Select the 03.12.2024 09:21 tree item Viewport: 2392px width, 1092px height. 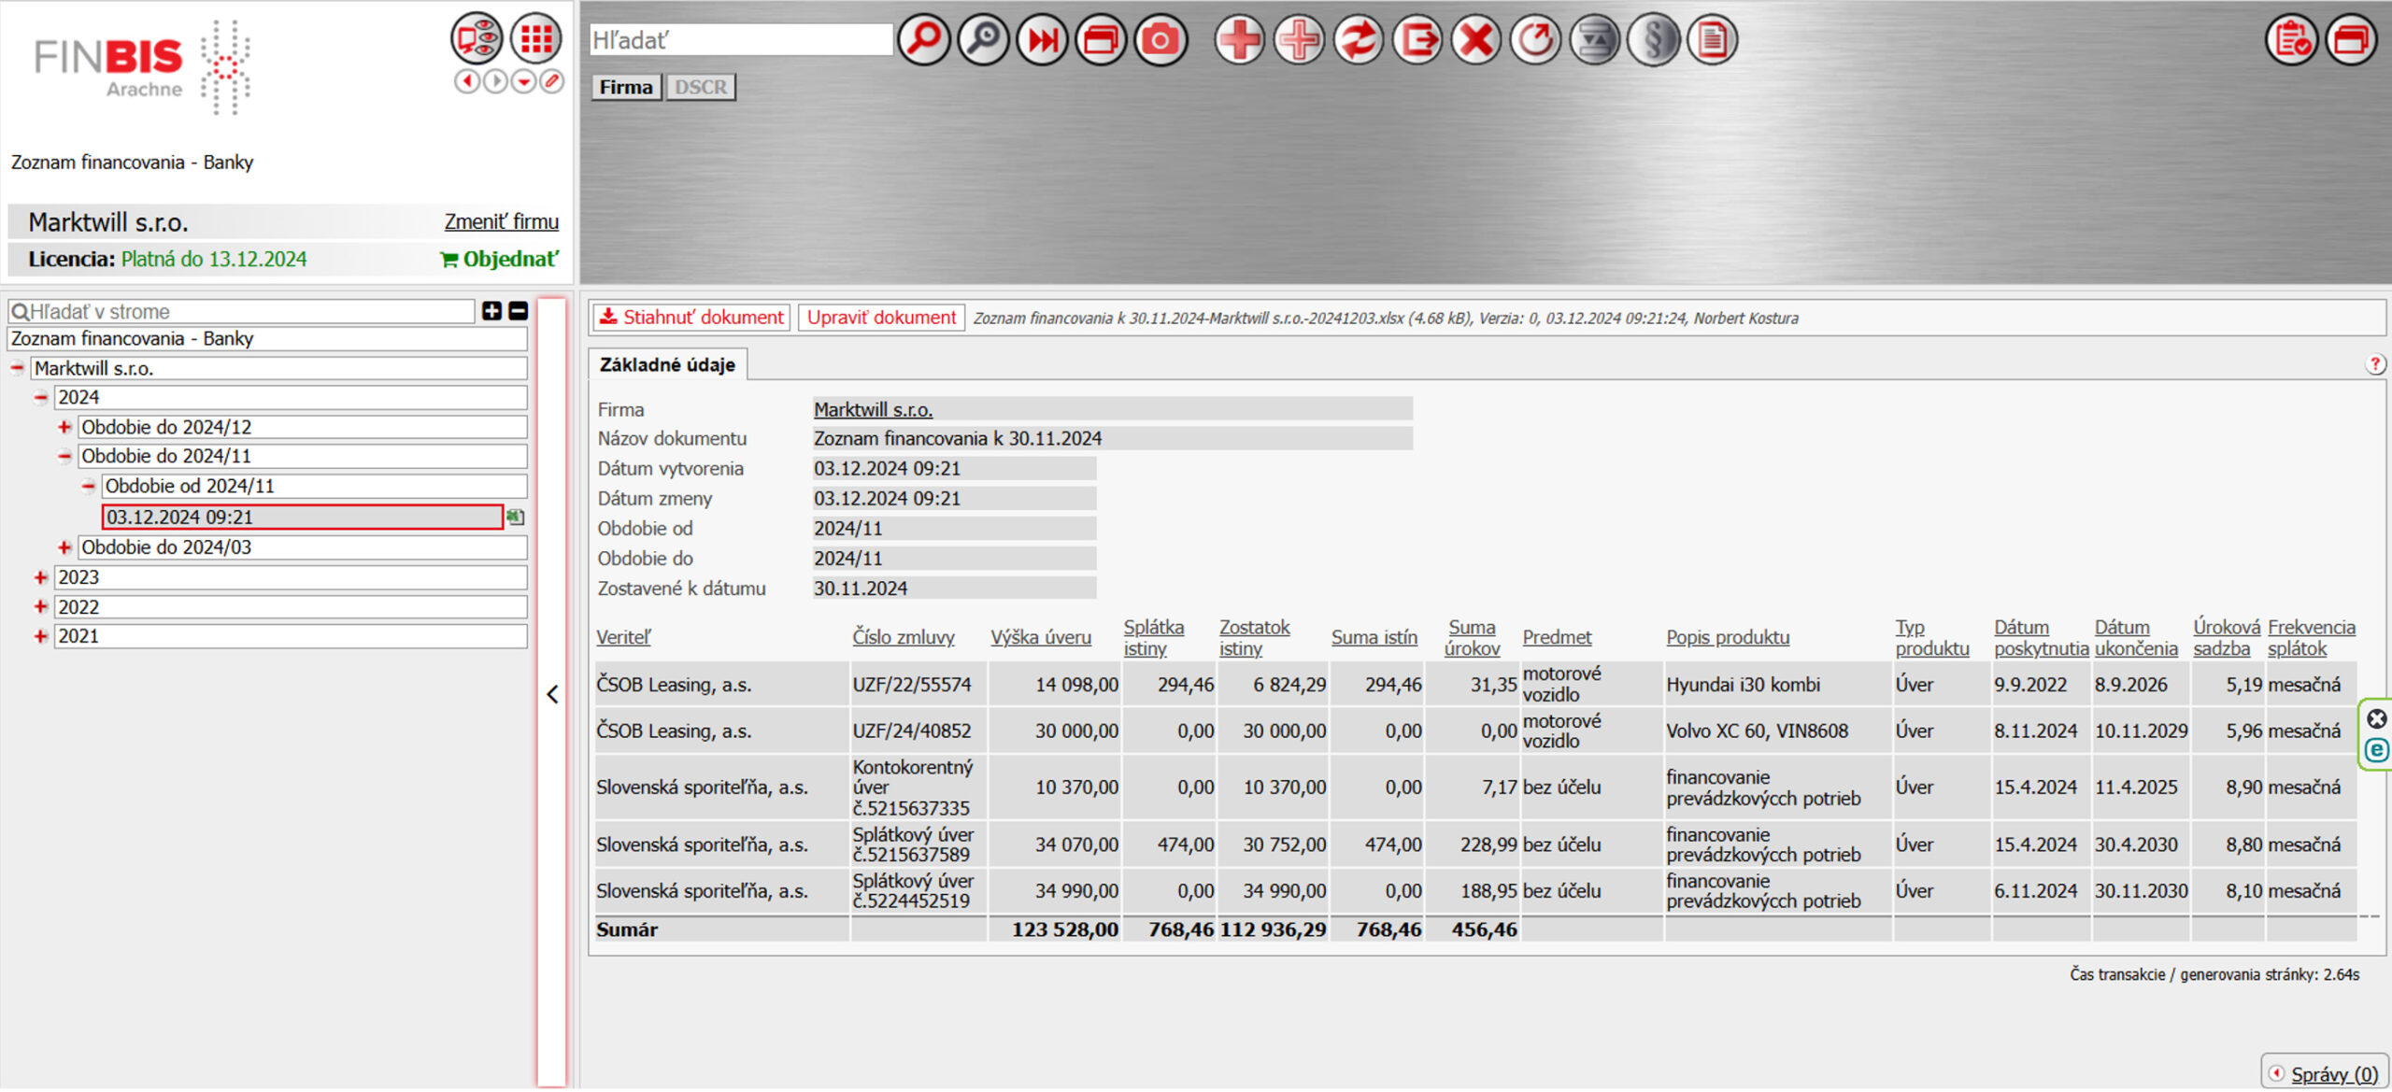(302, 518)
